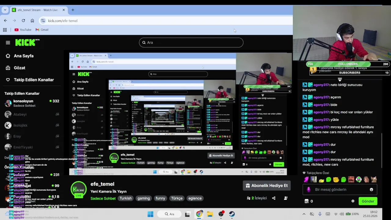391x220 pixels.
Task: Click the purple microphone icon in chat input
Action: 309,189
